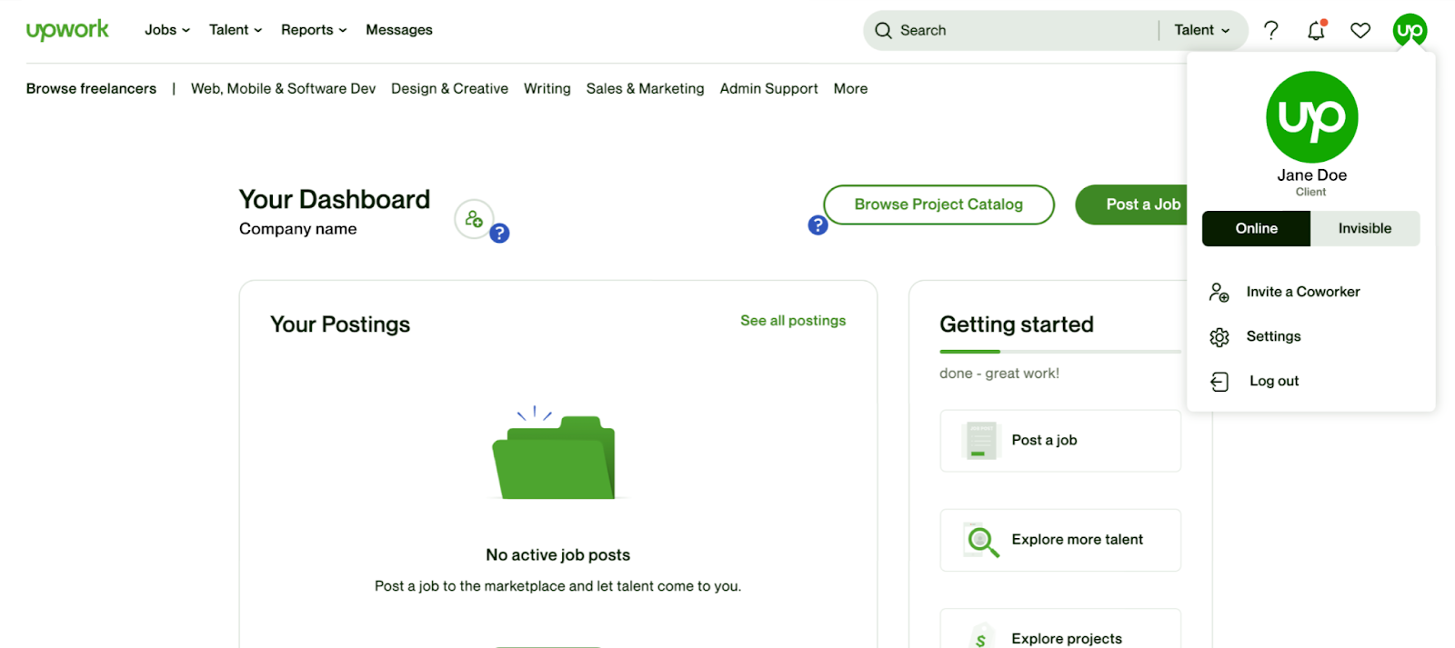1455x648 pixels.
Task: Set status to Online
Action: click(1256, 229)
